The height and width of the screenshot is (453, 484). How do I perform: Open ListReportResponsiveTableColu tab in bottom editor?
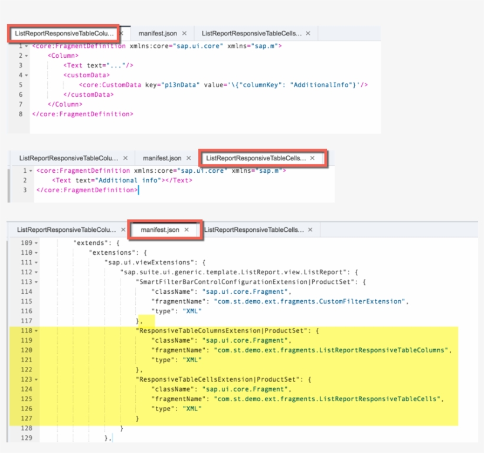pos(66,229)
